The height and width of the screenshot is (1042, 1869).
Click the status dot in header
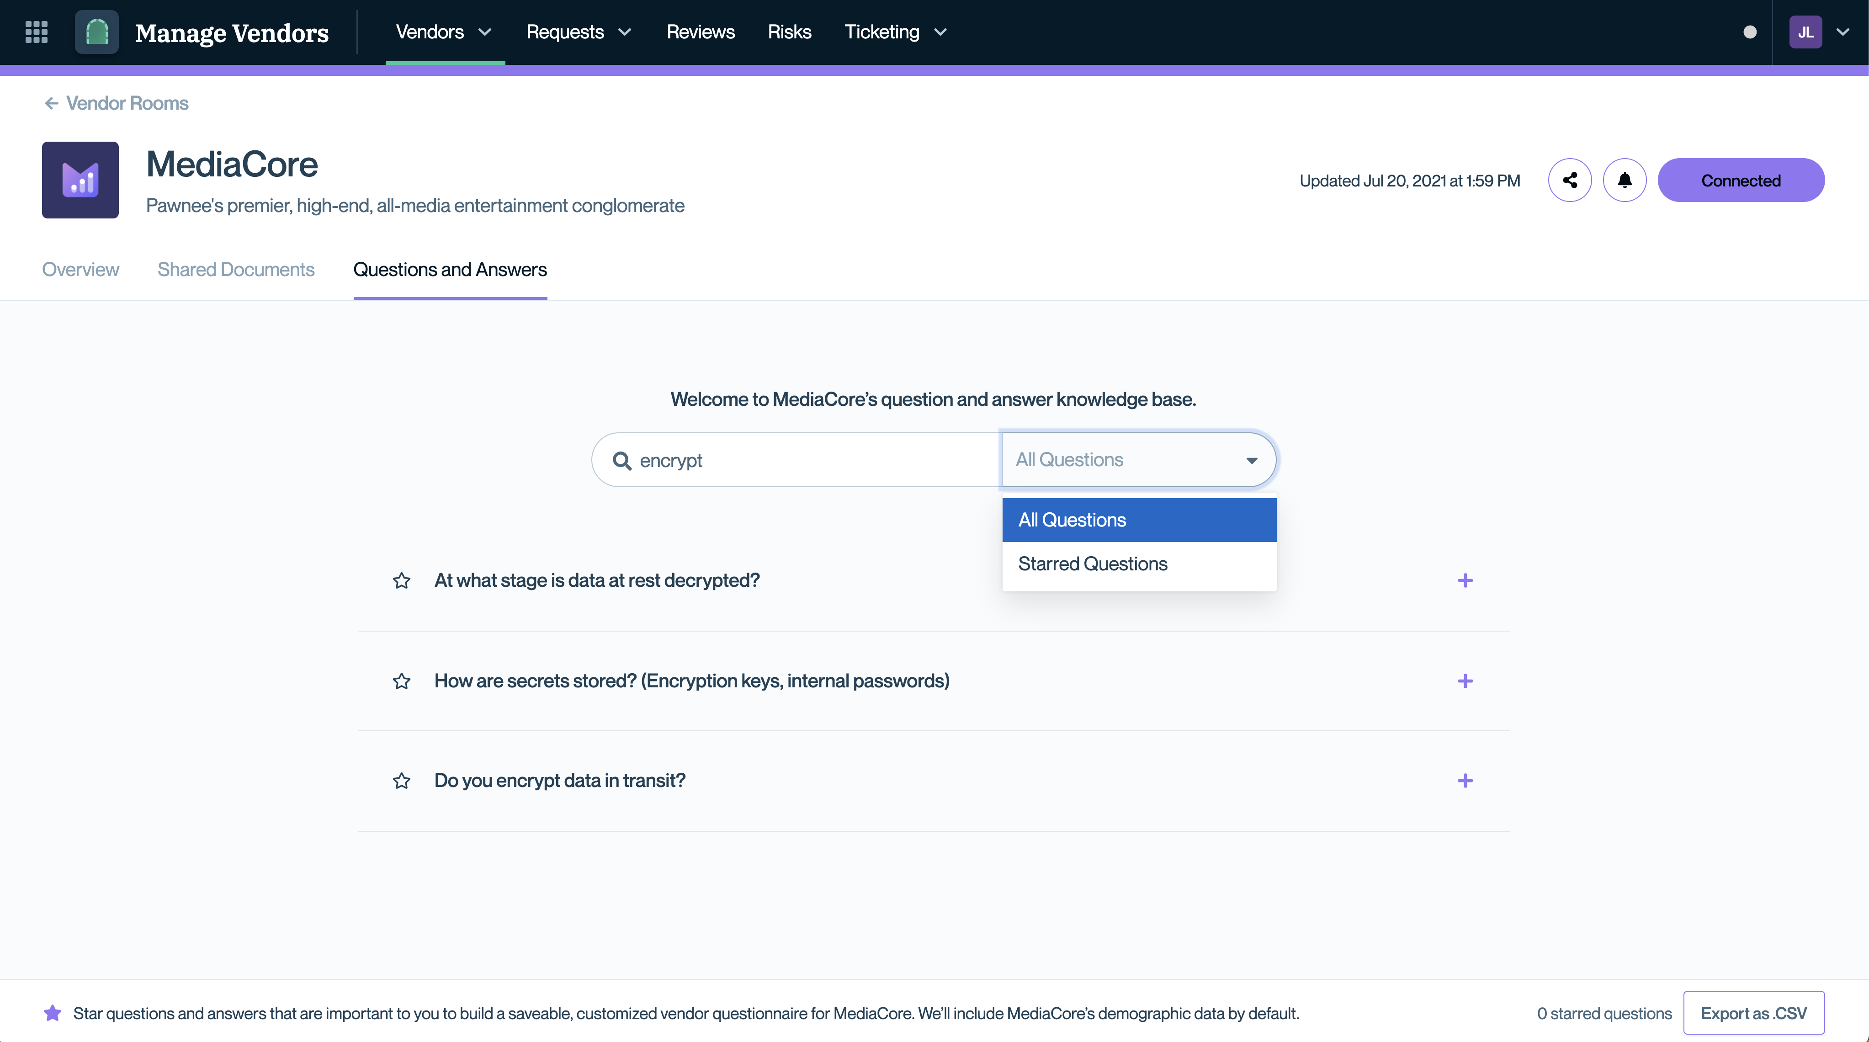click(1749, 32)
